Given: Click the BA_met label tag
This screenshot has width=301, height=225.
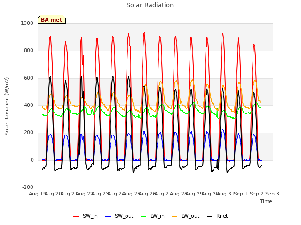Looking at the screenshot, I should (52, 20).
